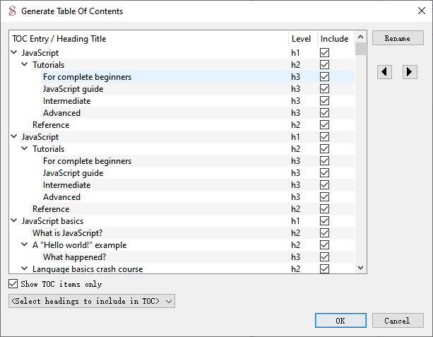Open the Select headings to include dropdown

[92, 301]
